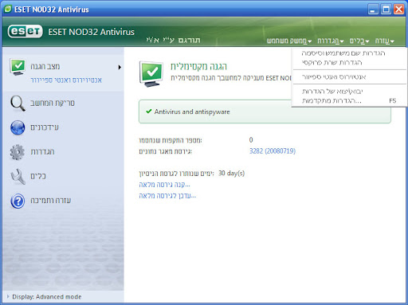Image resolution: width=408 pixels, height=305 pixels.
Task: Open the כלים dropdown menu in header
Action: click(359, 41)
